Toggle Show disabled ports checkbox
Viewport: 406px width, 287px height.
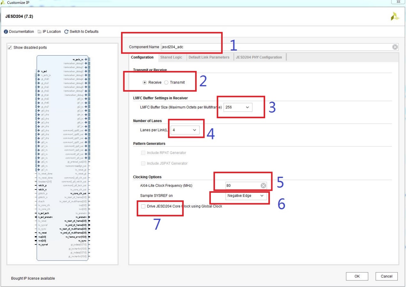point(10,48)
